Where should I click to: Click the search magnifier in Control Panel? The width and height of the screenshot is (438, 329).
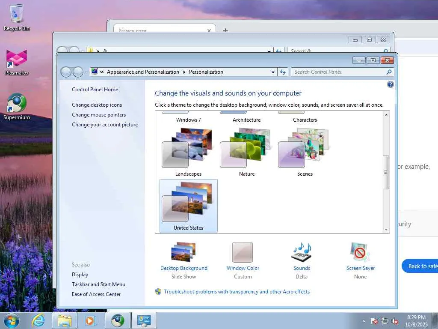(x=388, y=72)
